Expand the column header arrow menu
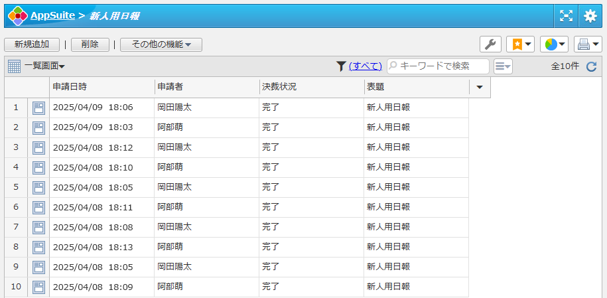607x298 pixels. tap(480, 87)
